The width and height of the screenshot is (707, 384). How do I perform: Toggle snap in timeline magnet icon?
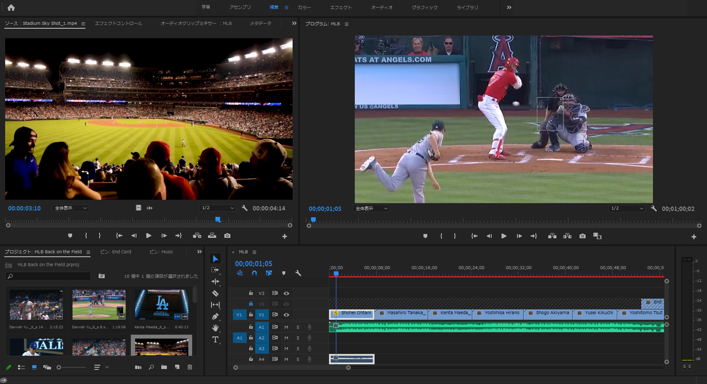point(254,273)
